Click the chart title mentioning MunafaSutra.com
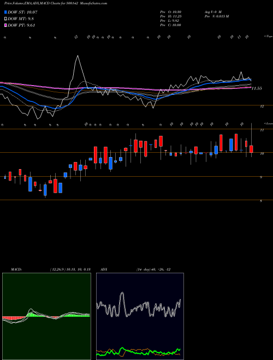273x360 pixels. [x=56, y=3]
